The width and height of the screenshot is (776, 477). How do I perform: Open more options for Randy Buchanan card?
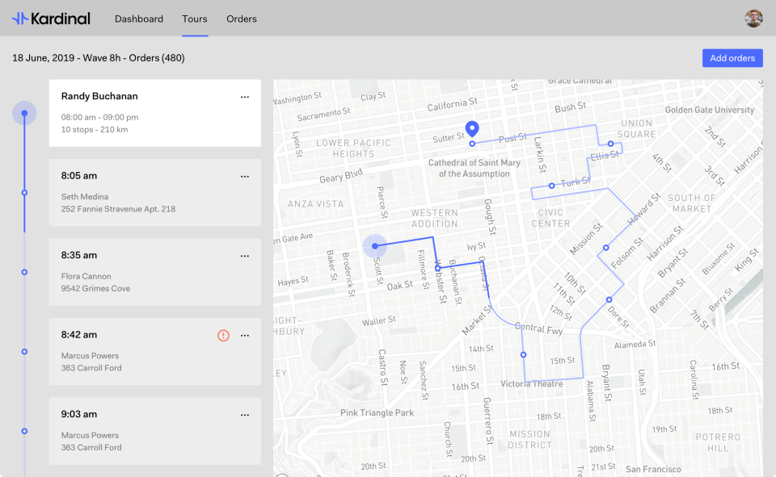244,97
